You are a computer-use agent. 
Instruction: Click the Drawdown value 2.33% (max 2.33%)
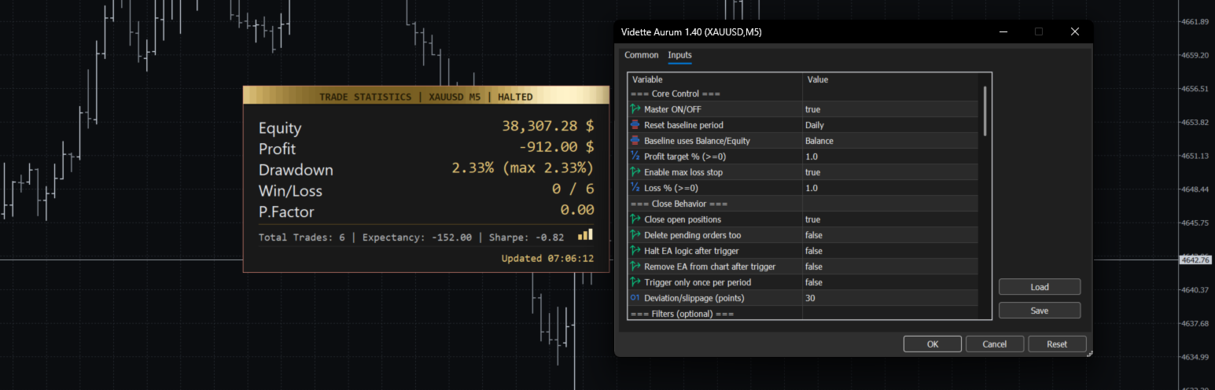click(523, 170)
